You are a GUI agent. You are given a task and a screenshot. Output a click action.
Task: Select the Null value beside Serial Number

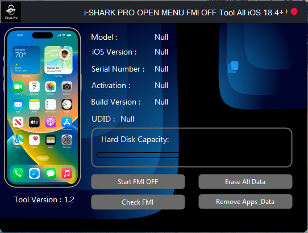pyautogui.click(x=161, y=69)
